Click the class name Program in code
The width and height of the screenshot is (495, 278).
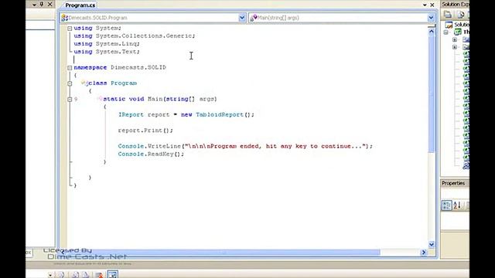[124, 83]
